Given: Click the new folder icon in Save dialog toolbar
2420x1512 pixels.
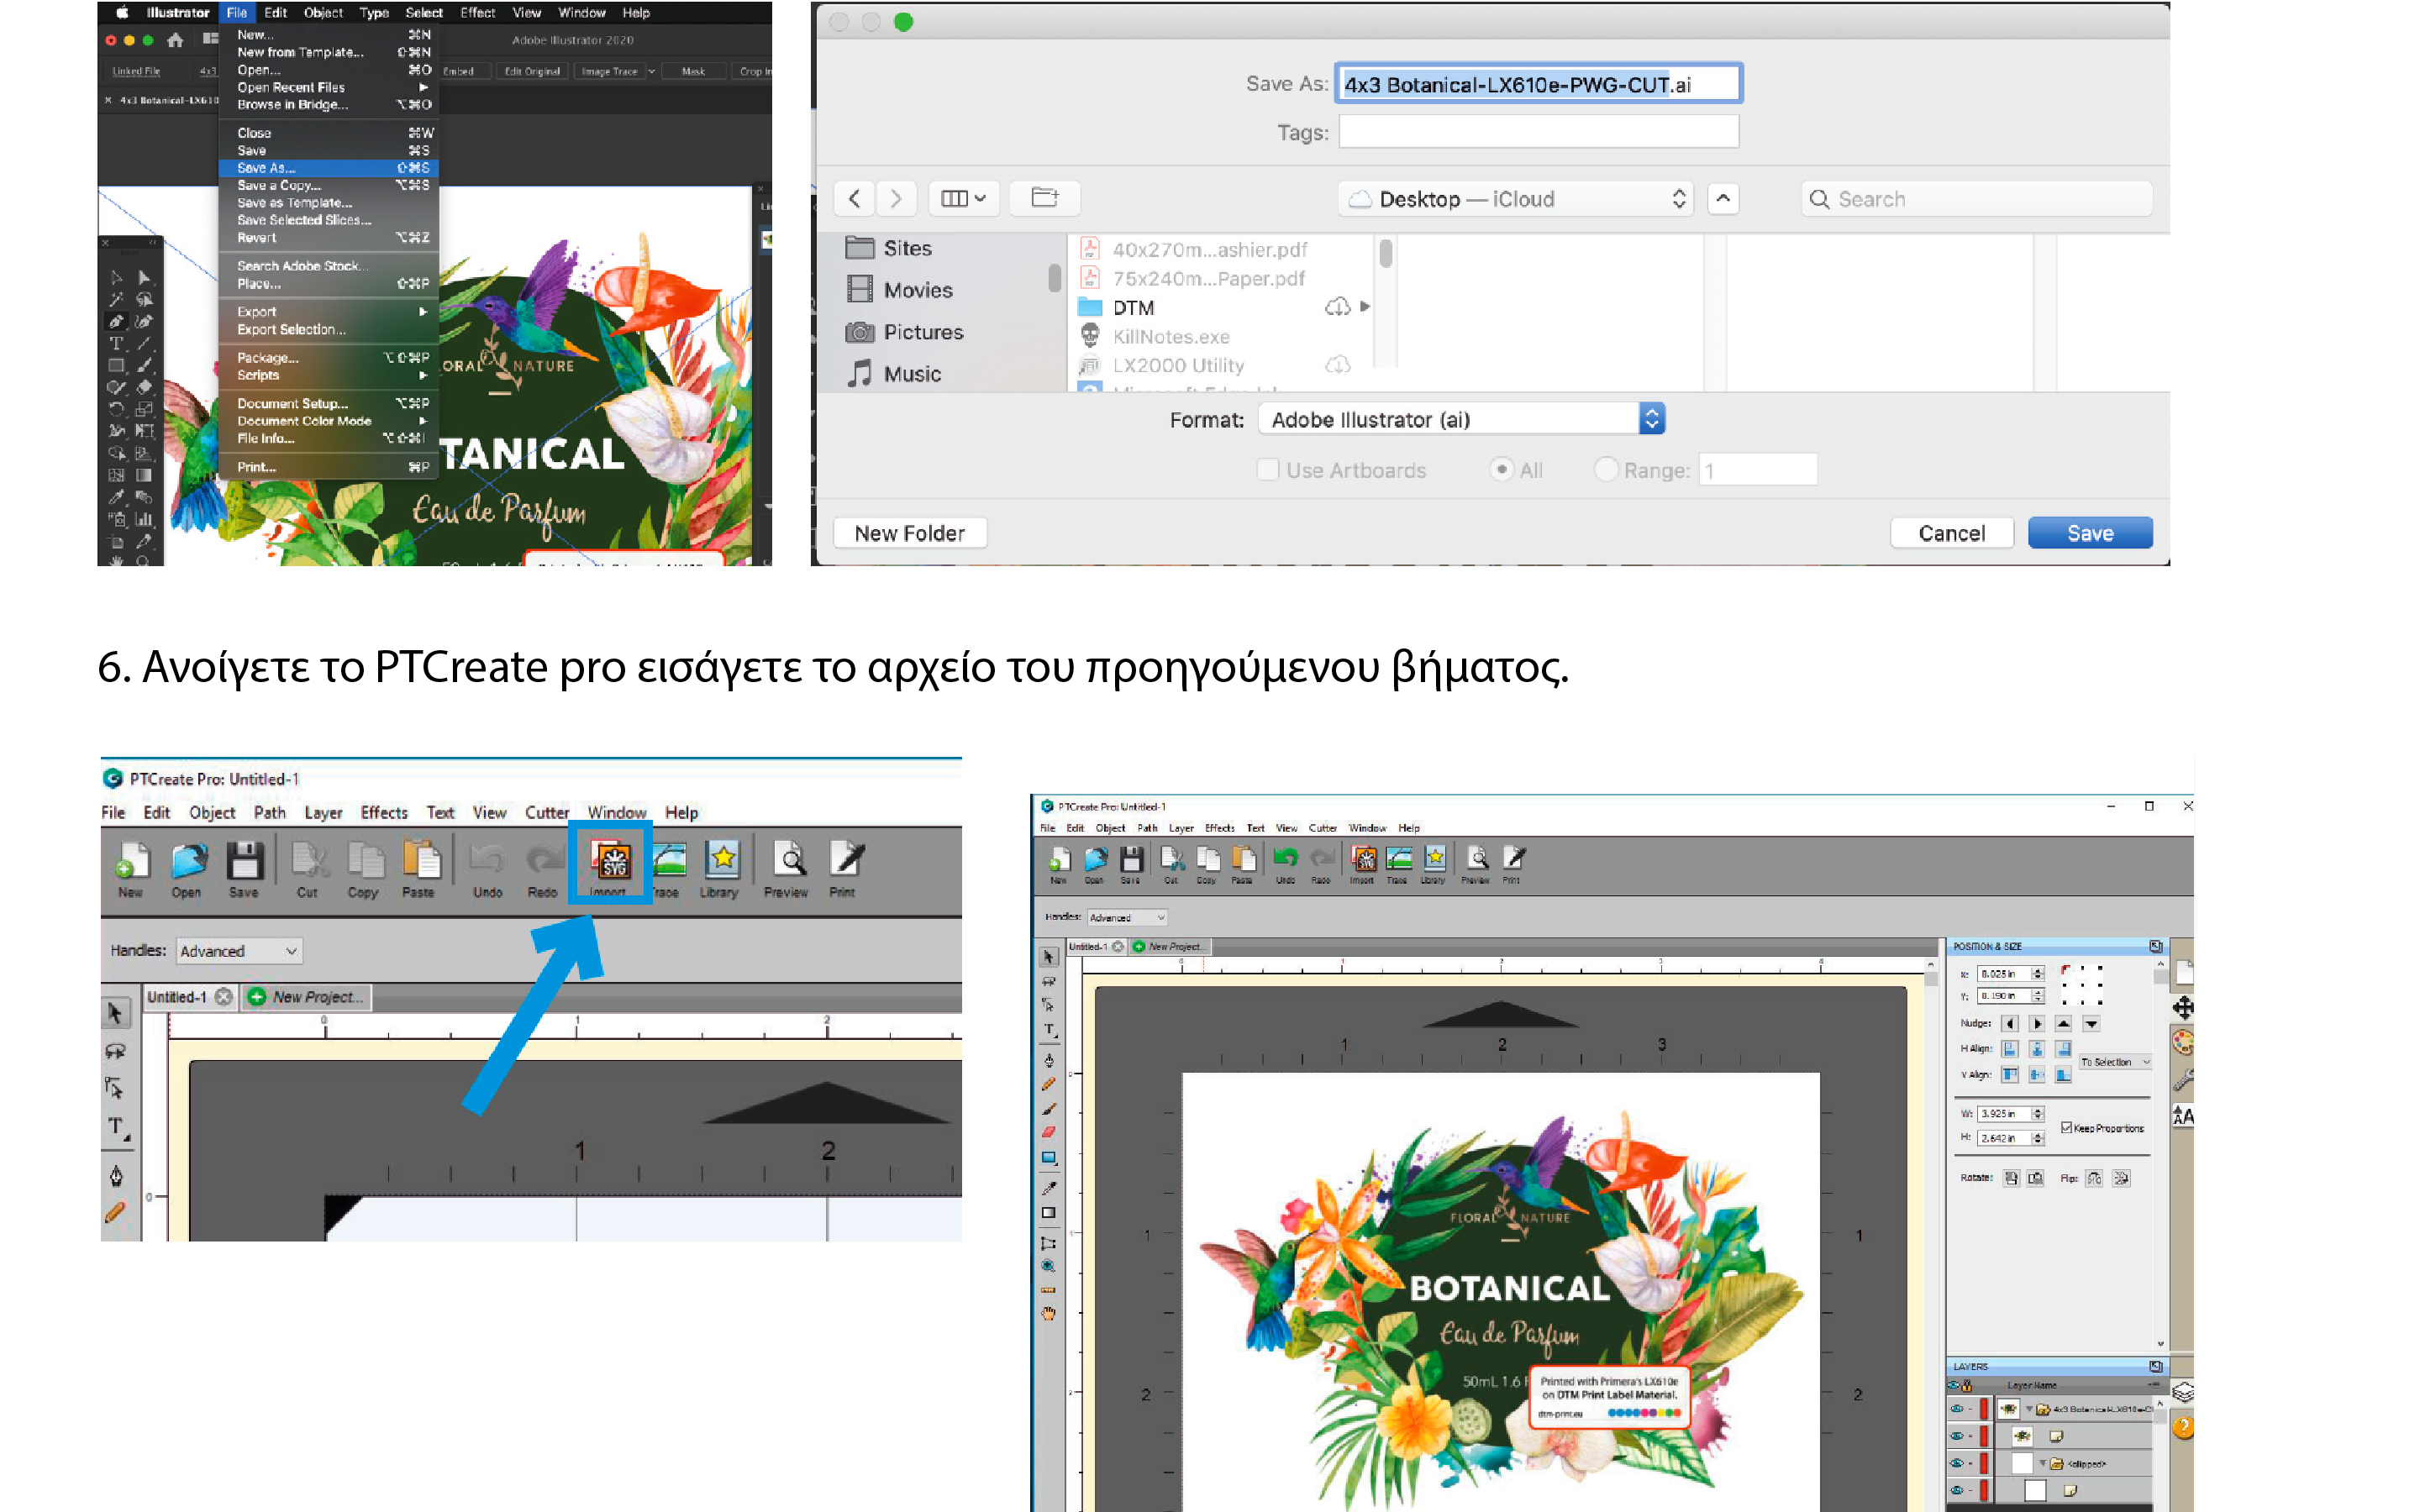Looking at the screenshot, I should (x=1044, y=198).
